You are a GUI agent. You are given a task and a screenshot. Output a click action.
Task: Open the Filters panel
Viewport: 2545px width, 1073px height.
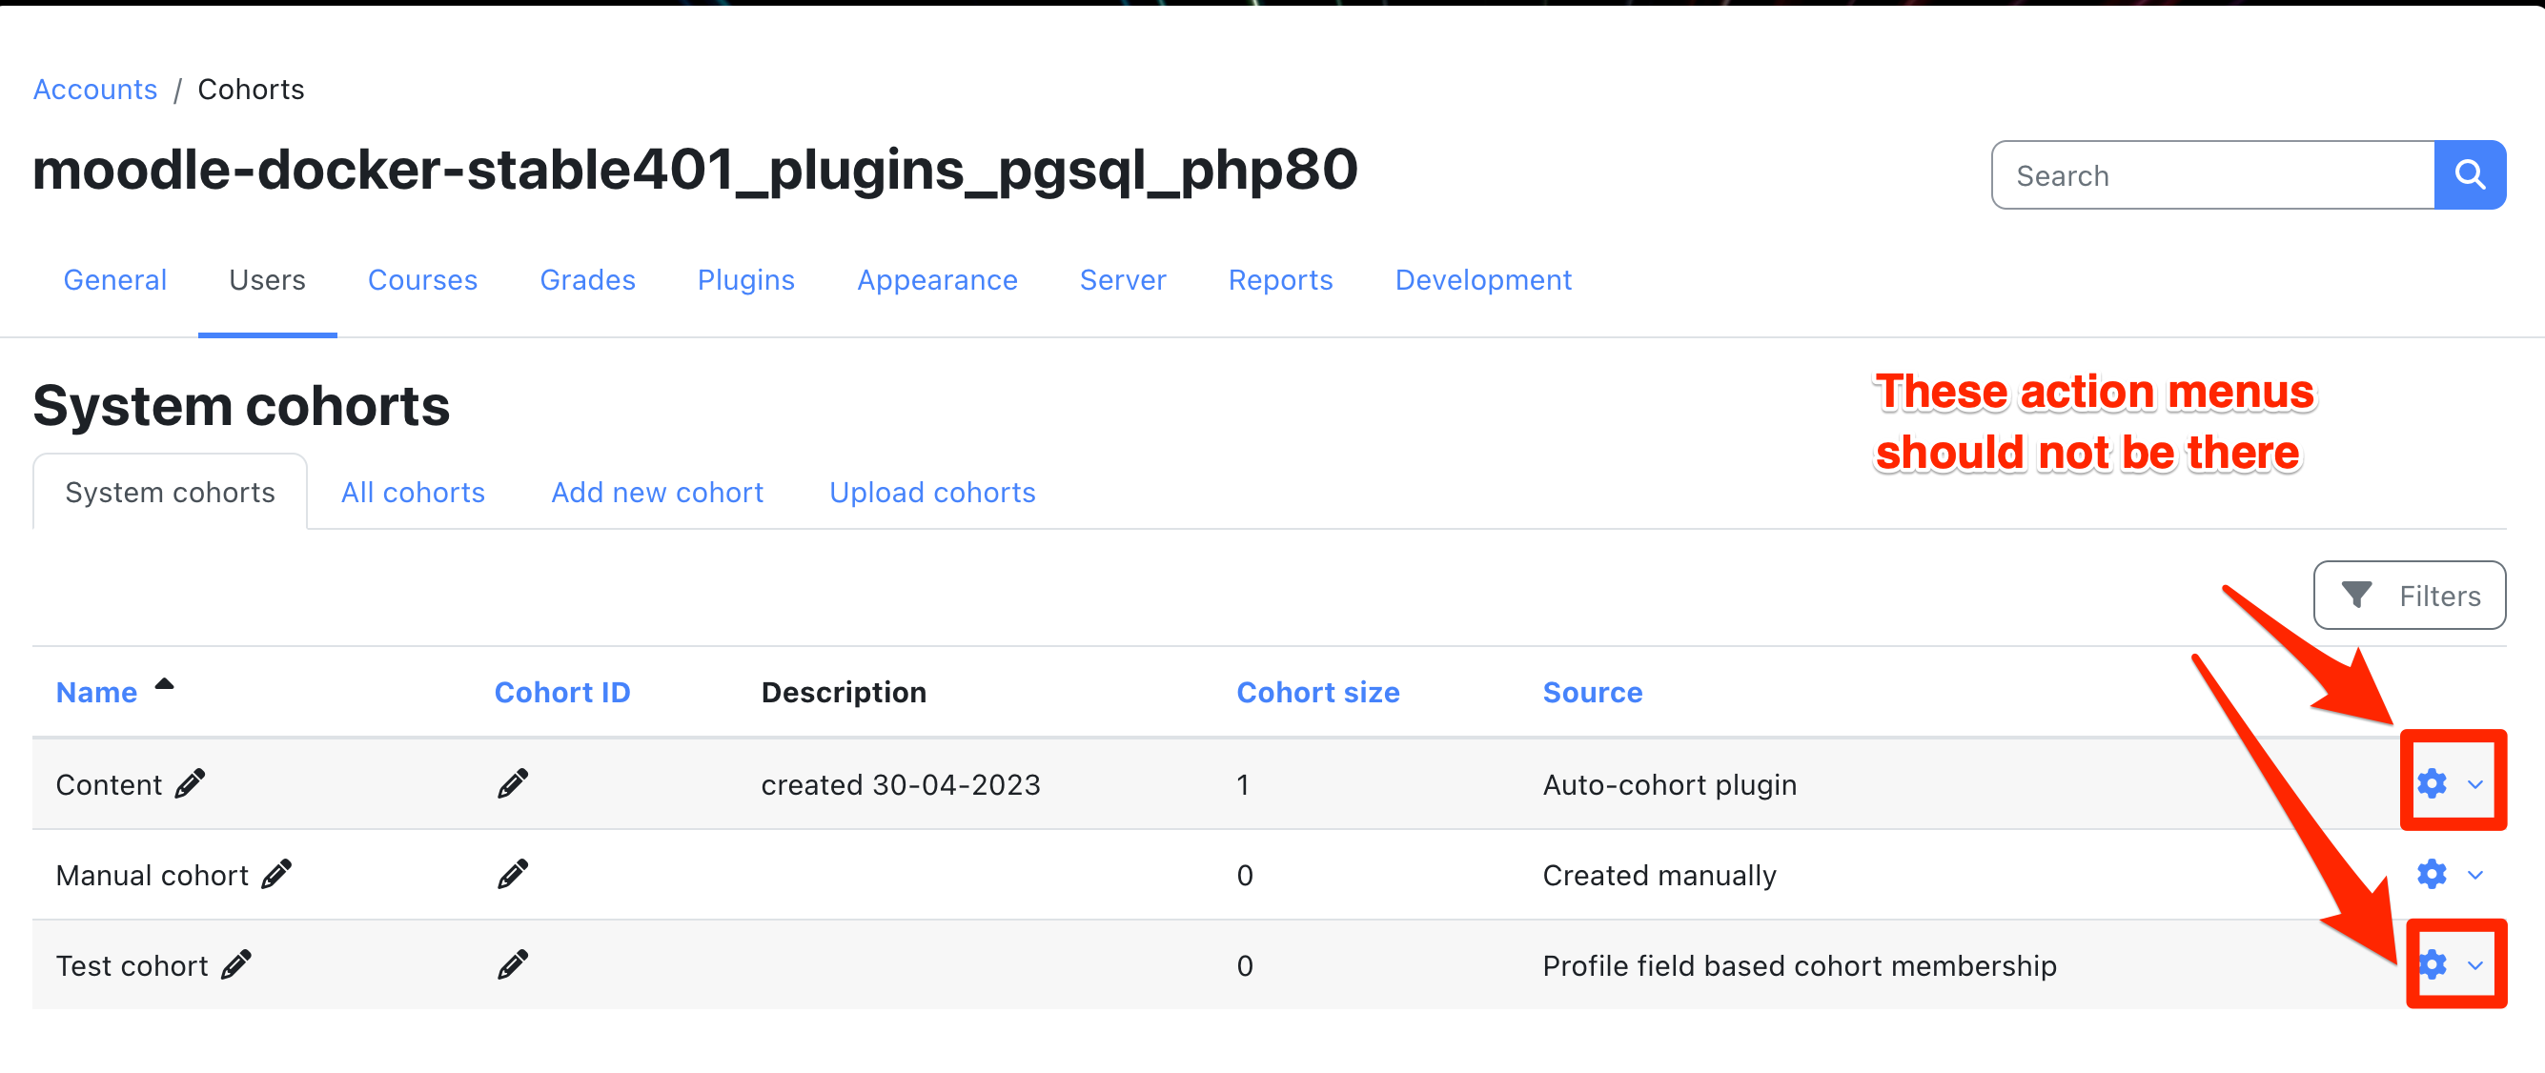tap(2409, 595)
